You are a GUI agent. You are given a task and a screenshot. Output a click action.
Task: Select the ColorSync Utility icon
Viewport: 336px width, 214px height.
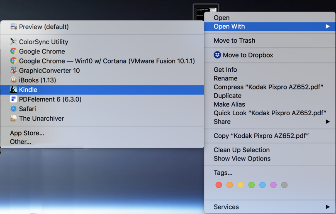13,41
